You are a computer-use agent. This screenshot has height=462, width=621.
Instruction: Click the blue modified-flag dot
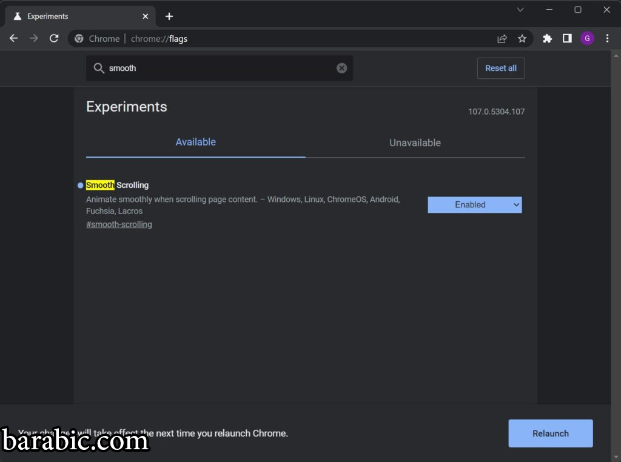coord(81,186)
